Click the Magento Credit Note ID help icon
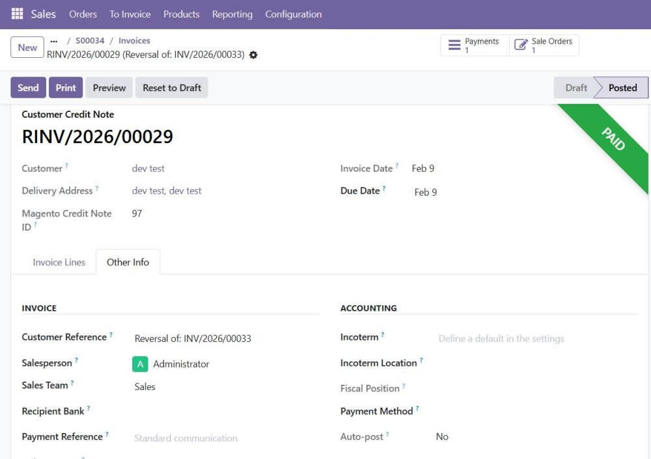This screenshot has width=651, height=459. [35, 224]
